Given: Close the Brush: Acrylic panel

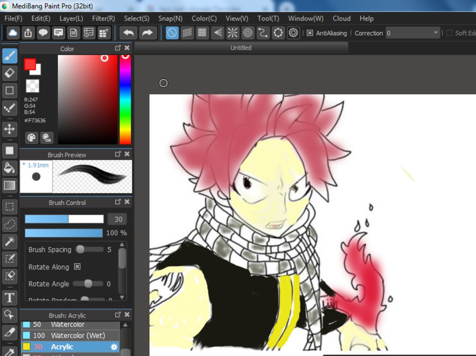Looking at the screenshot, I should tap(127, 315).
